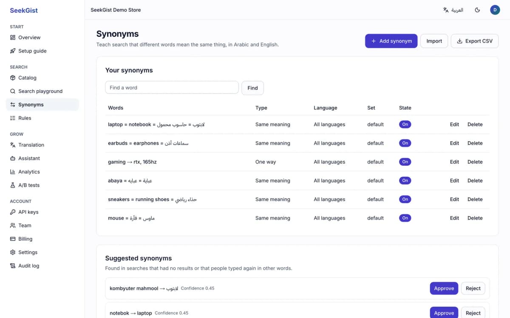Click the Synonyms arrows icon in sidebar
This screenshot has height=318, width=510.
[x=13, y=105]
